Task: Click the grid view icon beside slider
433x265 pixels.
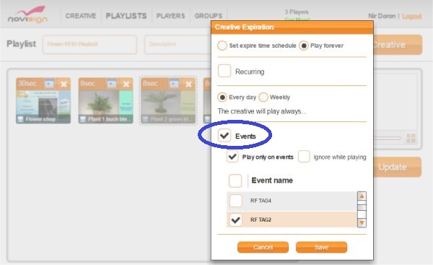Action: tap(411, 138)
